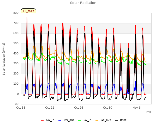167x125 pixels.
Task: Toggle LW_in series in legend
Action: pyautogui.click(x=85, y=120)
